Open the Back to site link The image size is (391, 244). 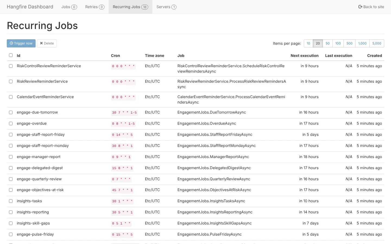coord(371,7)
